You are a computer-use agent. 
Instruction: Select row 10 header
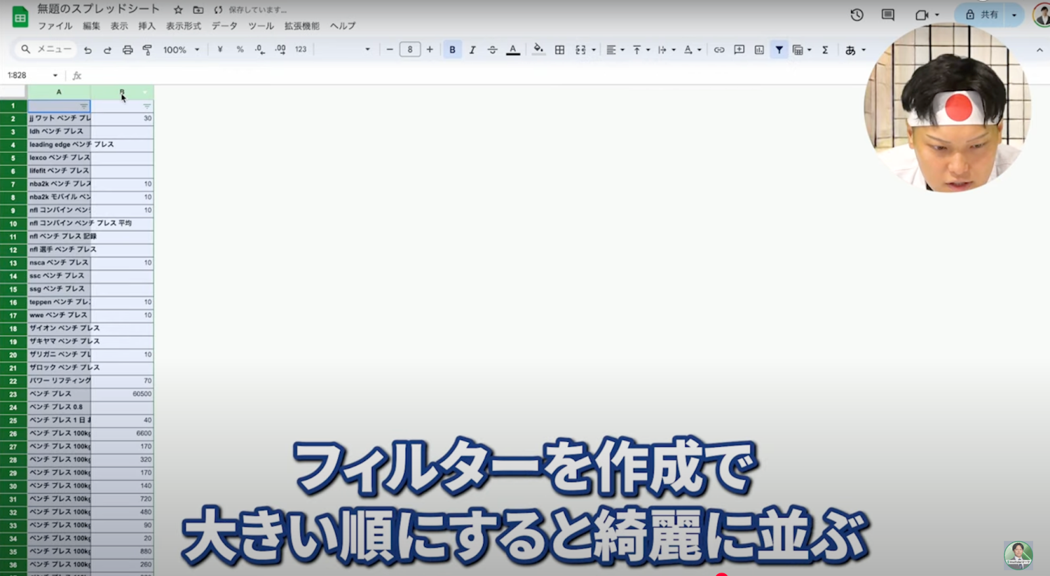13,223
